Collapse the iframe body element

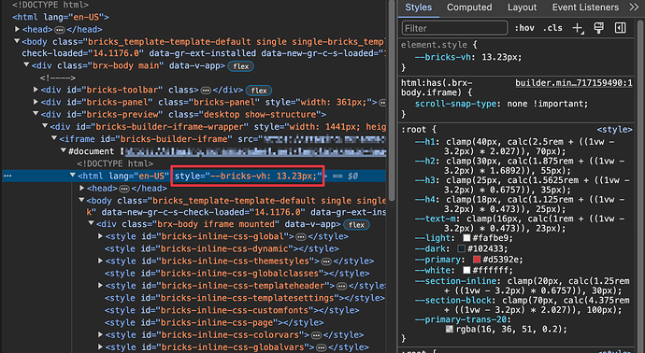[x=81, y=200]
